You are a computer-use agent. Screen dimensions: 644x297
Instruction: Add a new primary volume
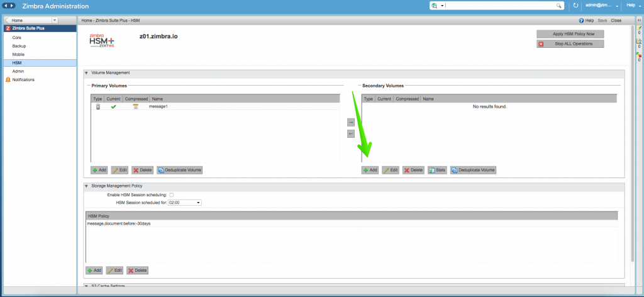click(x=99, y=170)
